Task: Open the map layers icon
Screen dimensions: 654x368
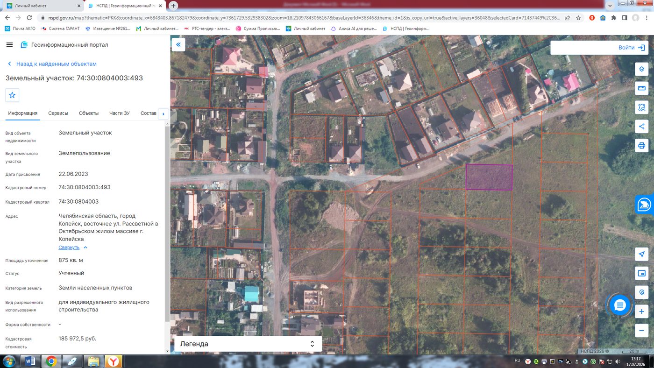Action: coord(641,69)
